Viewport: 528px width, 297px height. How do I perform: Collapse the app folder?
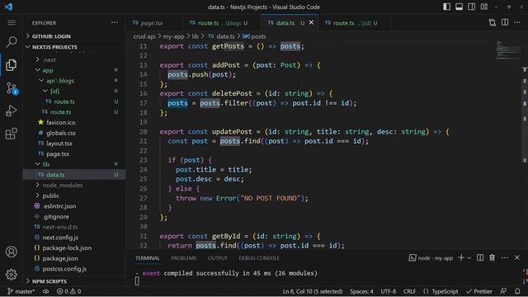coord(74,70)
